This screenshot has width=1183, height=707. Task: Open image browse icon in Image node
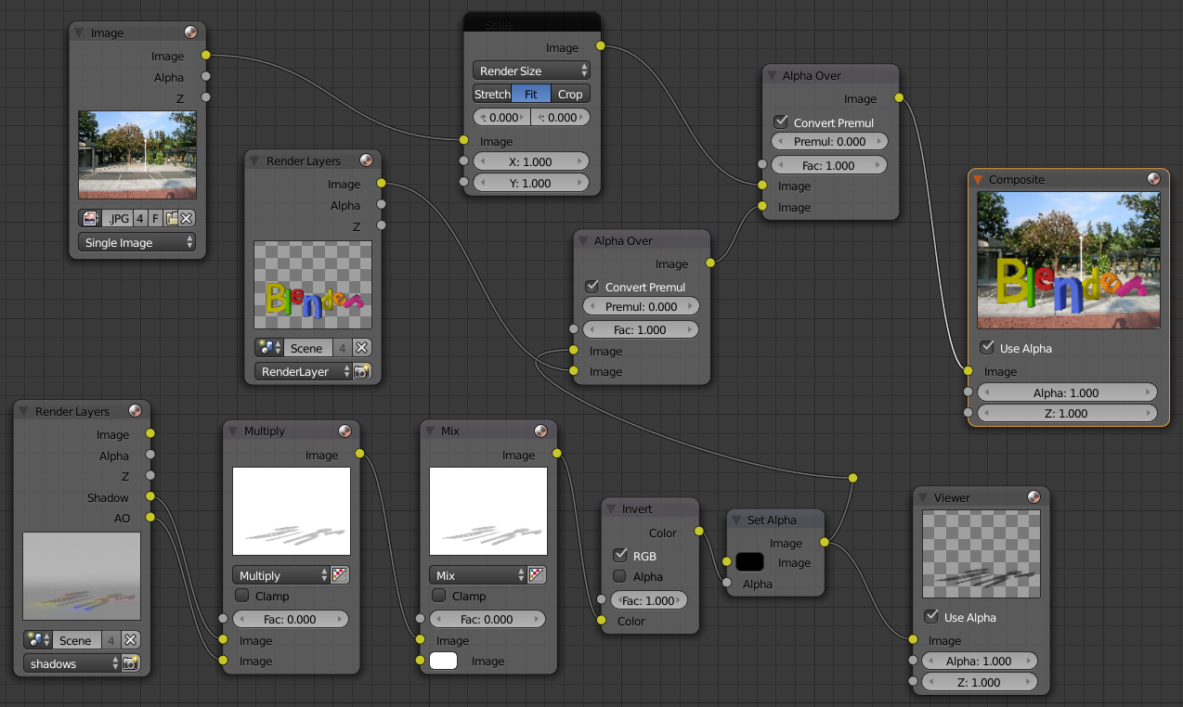click(90, 219)
